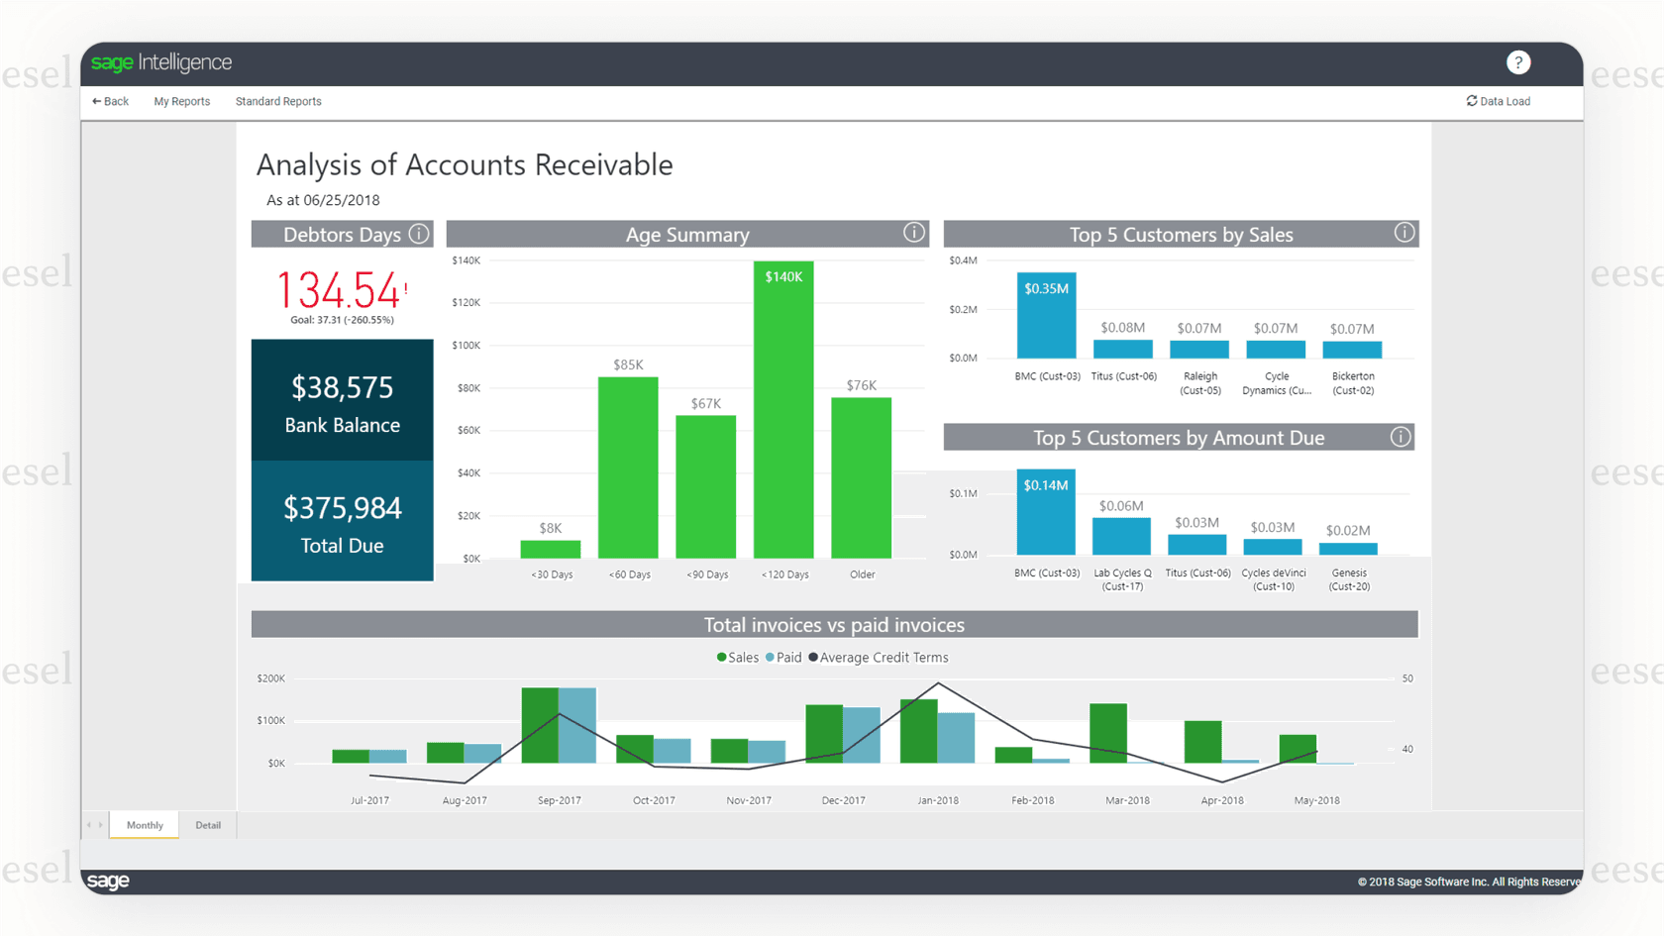
Task: Switch to the Detail tab
Action: 208,824
